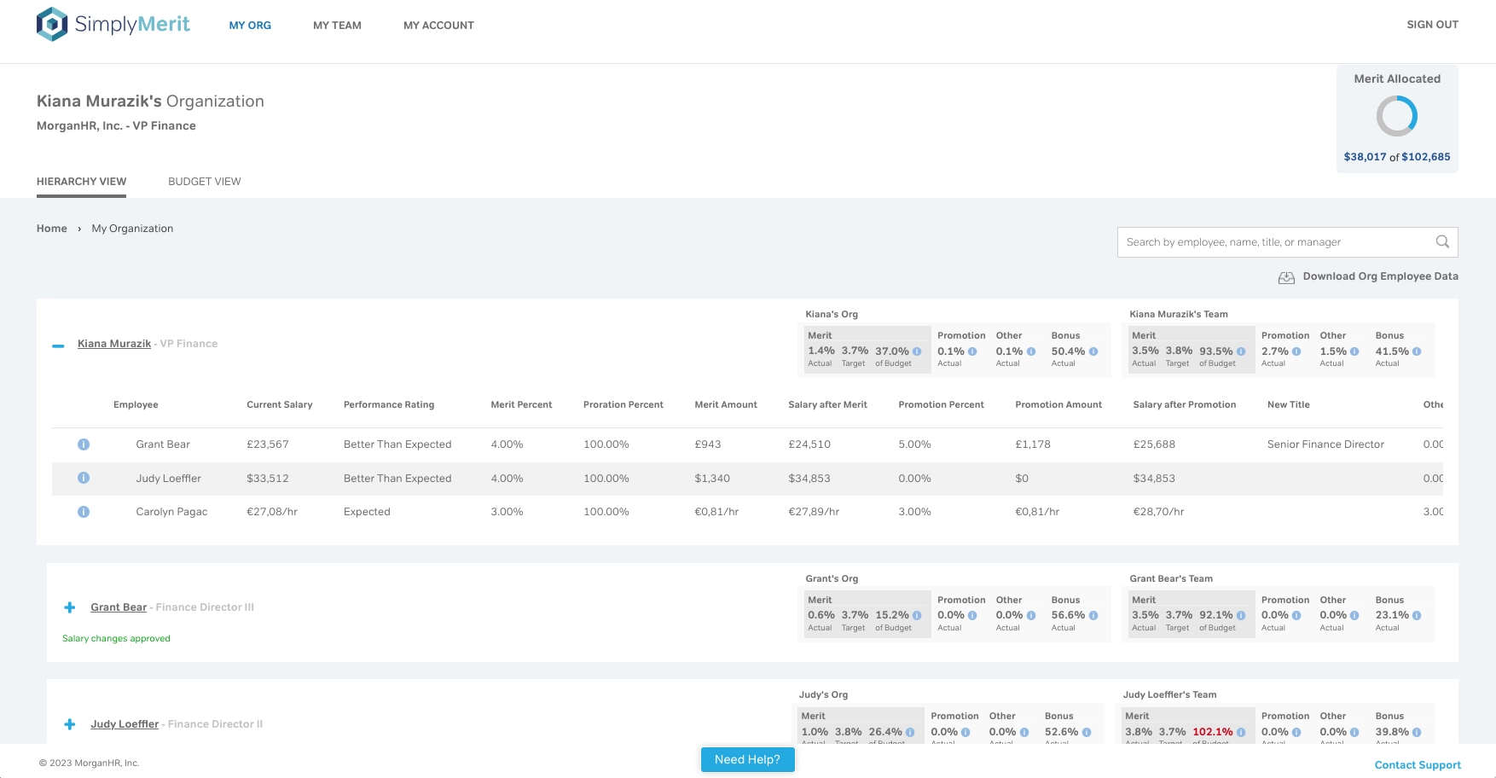Click the search magnifier icon
Screen dimensions: 1496x778
click(x=1442, y=241)
